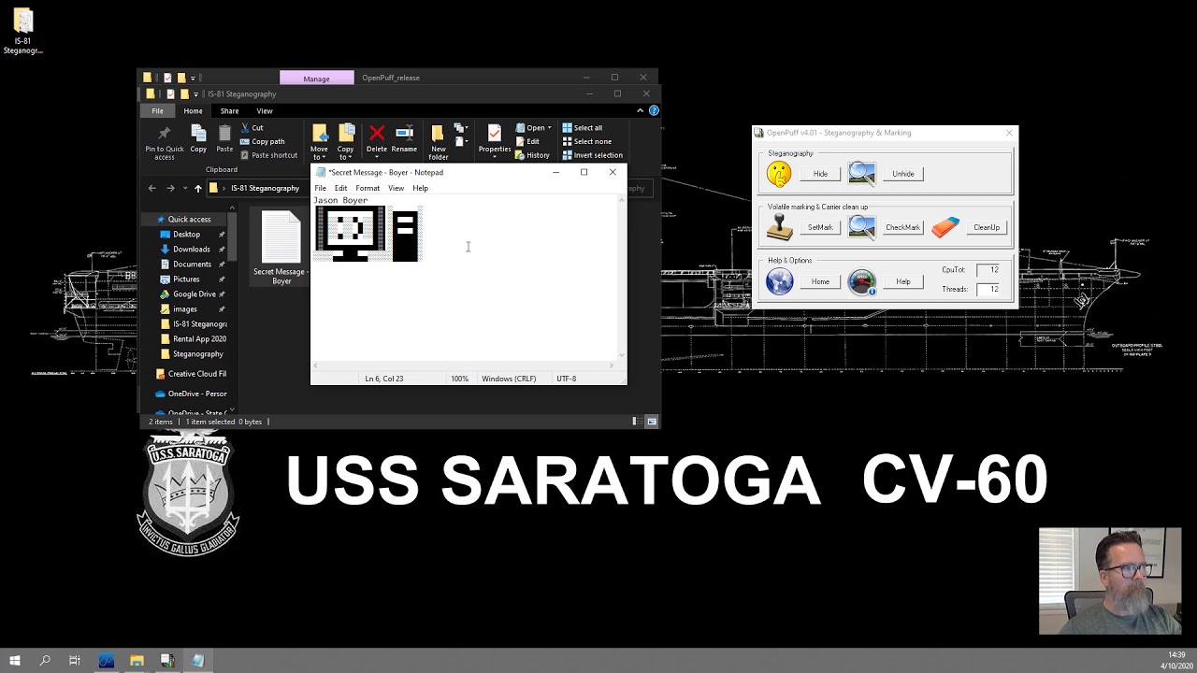Image resolution: width=1197 pixels, height=673 pixels.
Task: Click the Paste shortcut command
Action: pos(269,155)
